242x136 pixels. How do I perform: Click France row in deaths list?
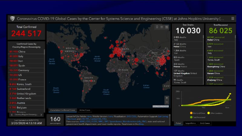187,65
